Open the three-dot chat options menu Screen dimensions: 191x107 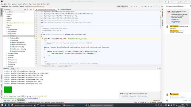click(190, 6)
